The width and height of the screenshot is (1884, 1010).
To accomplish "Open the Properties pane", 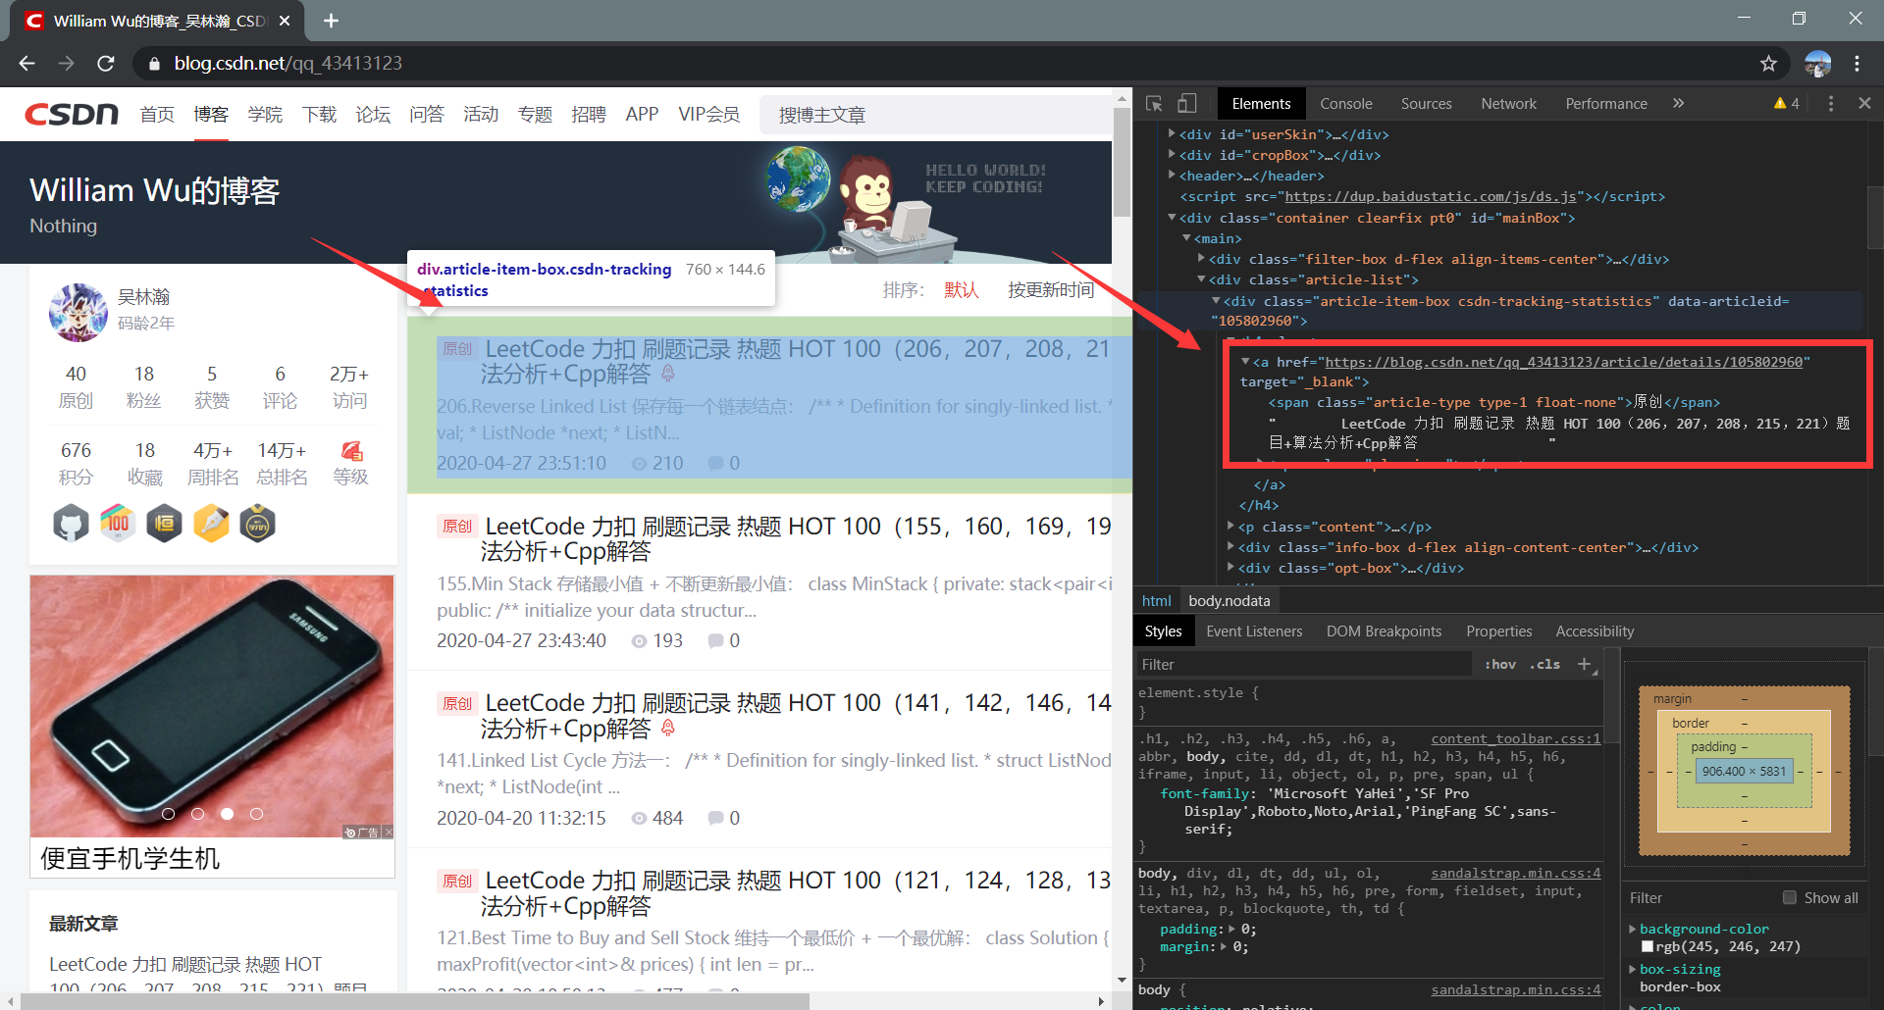I will coord(1498,631).
